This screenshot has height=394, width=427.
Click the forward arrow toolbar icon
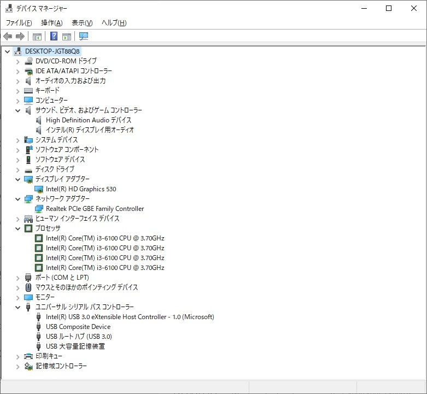(x=20, y=36)
